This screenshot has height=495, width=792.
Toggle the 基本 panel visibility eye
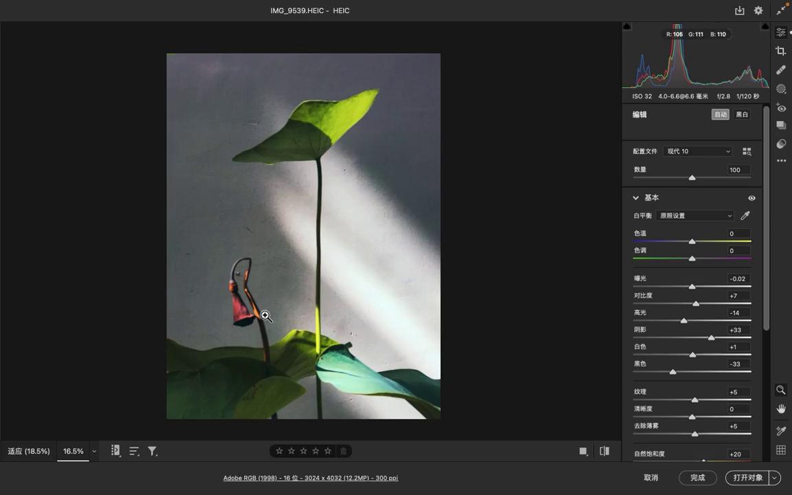point(751,198)
